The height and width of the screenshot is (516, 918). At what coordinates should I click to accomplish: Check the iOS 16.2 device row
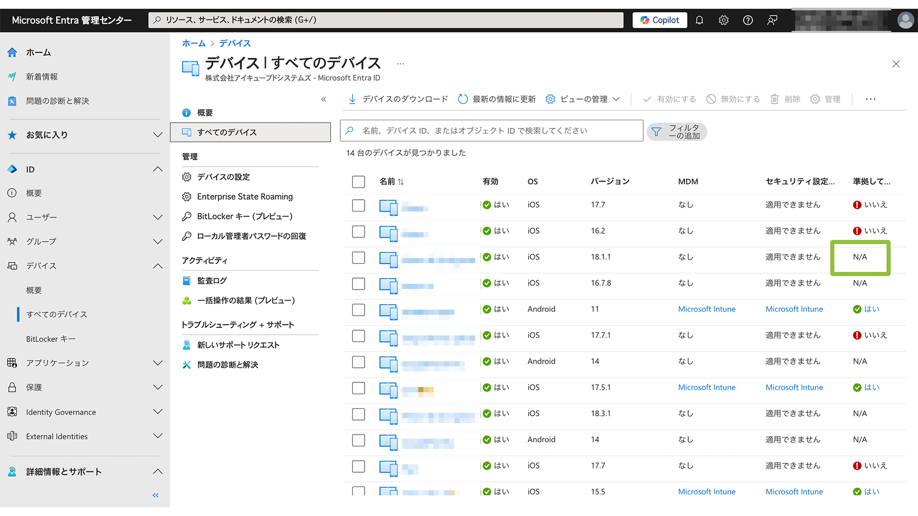click(358, 232)
